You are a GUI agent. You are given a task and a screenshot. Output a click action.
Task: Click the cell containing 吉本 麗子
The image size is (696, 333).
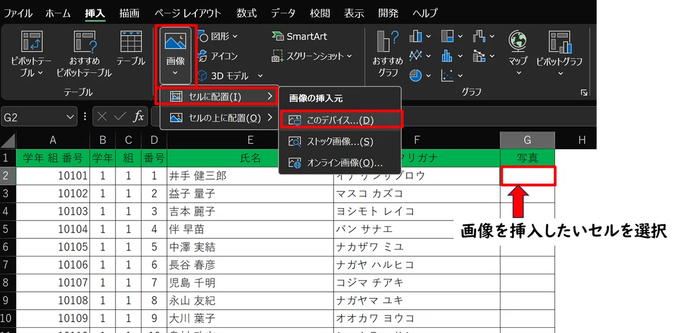250,211
